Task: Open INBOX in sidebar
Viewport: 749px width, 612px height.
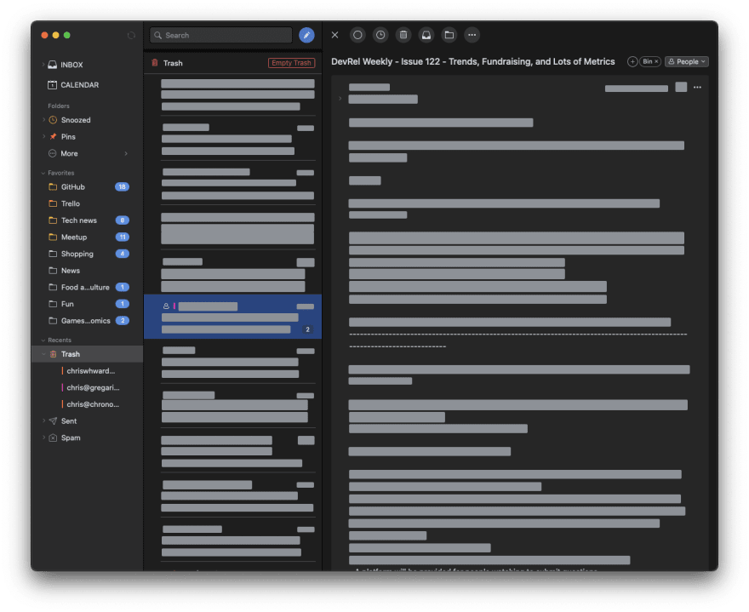Action: click(x=71, y=65)
